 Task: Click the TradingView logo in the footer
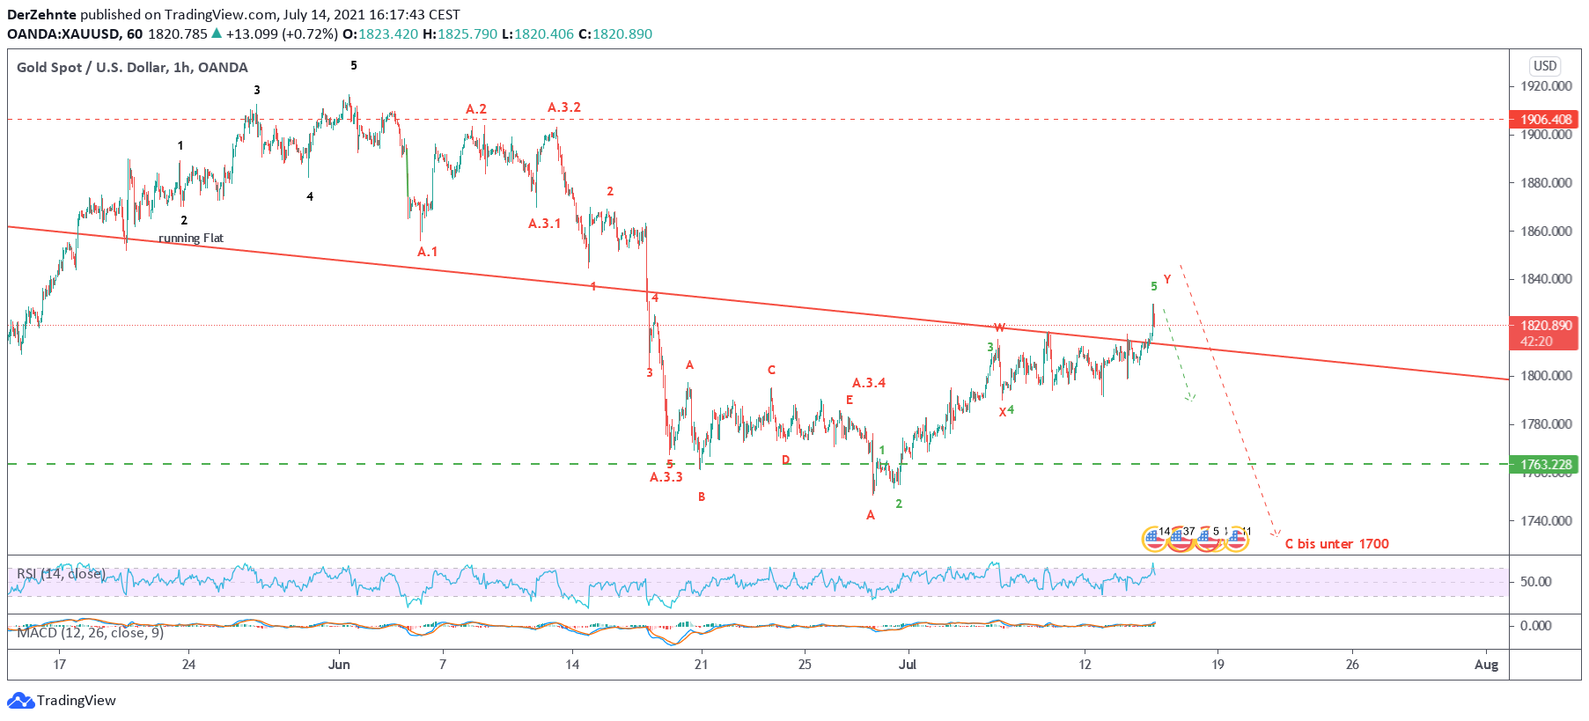pyautogui.click(x=62, y=701)
